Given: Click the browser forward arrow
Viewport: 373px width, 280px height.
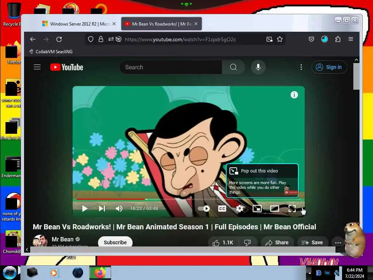Looking at the screenshot, I should [x=46, y=39].
